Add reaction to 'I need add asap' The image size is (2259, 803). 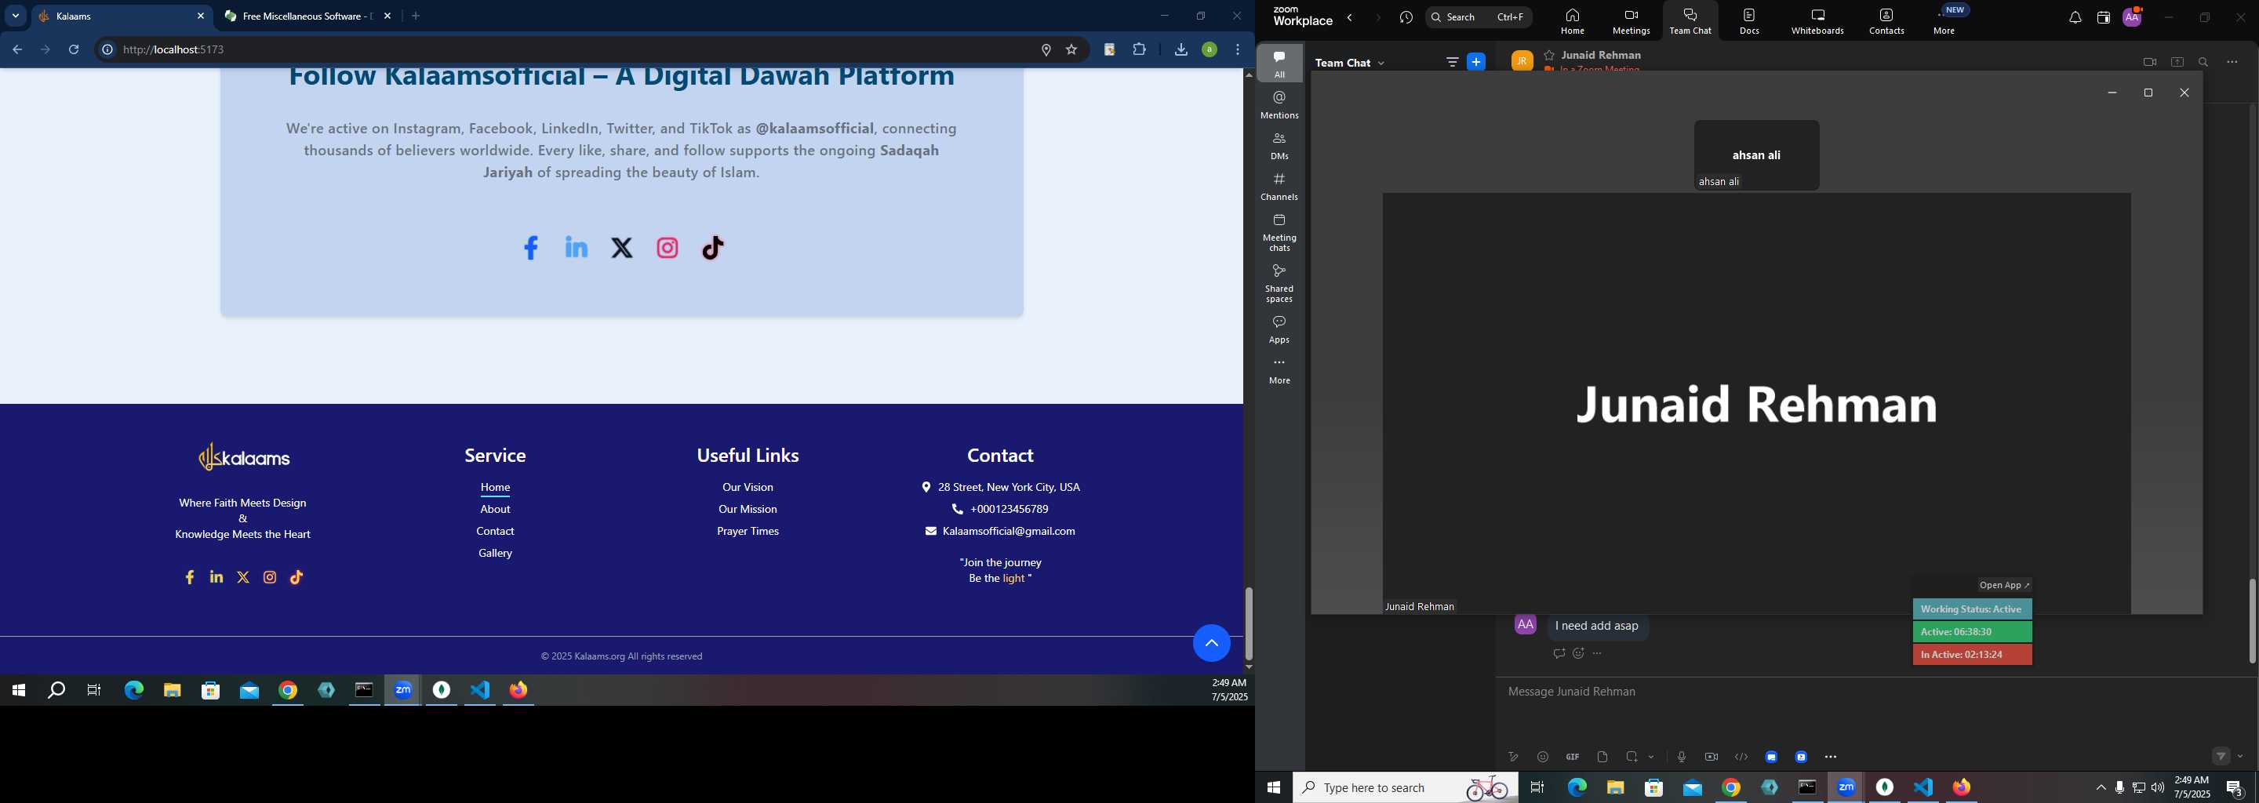point(1578,654)
